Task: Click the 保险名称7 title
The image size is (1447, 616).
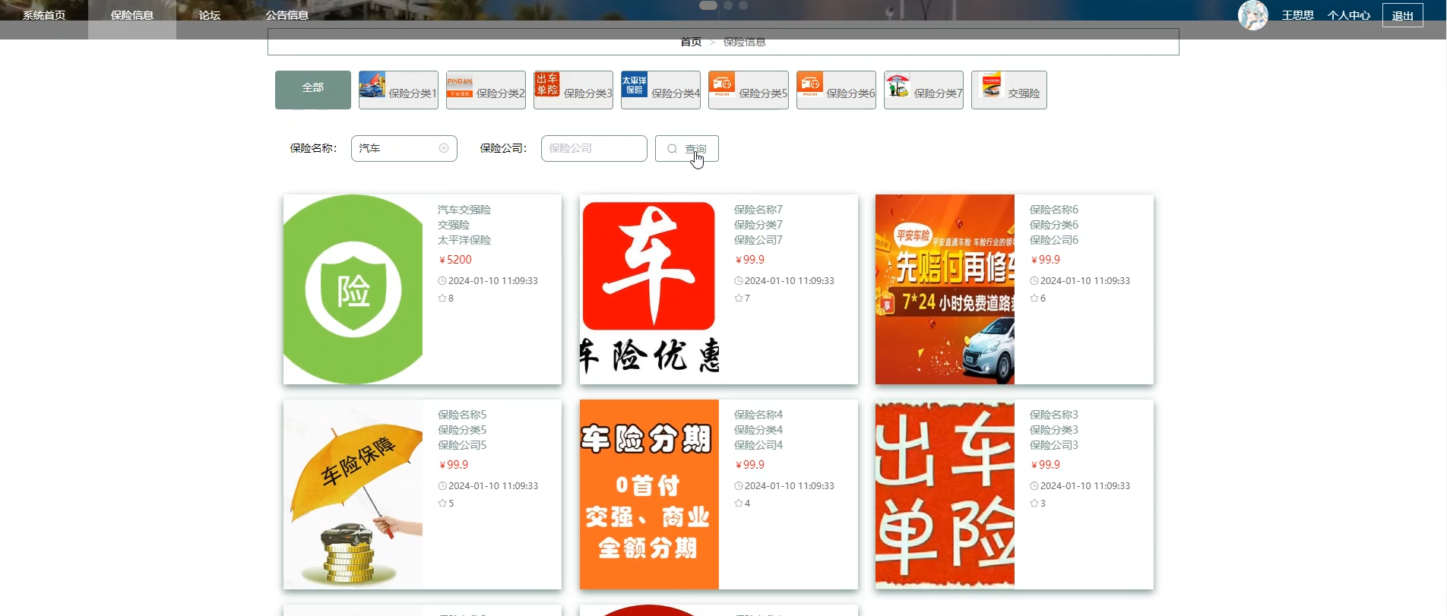Action: [758, 210]
